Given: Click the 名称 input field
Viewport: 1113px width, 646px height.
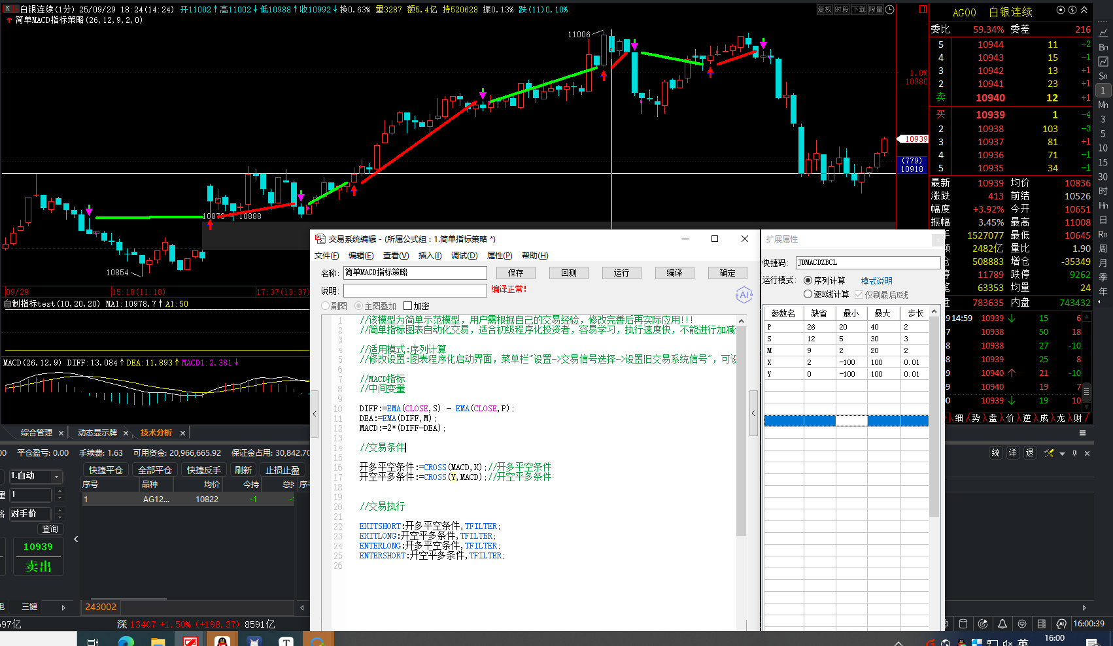Looking at the screenshot, I should pyautogui.click(x=415, y=273).
